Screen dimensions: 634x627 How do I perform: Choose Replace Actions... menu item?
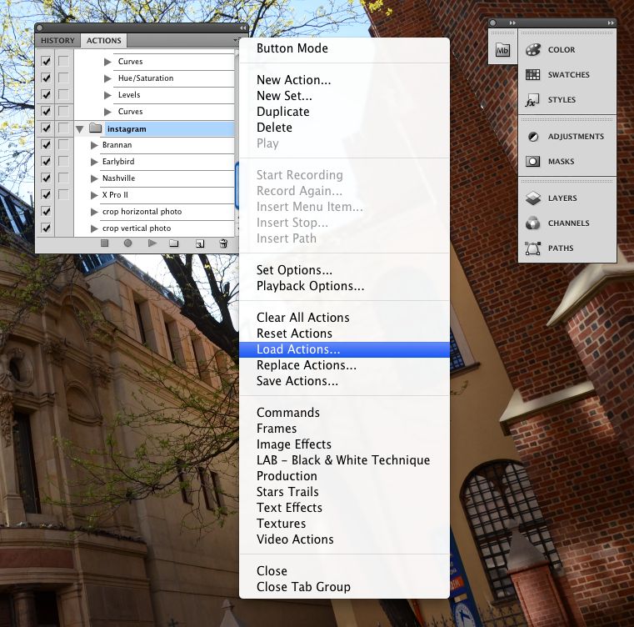[x=344, y=365]
